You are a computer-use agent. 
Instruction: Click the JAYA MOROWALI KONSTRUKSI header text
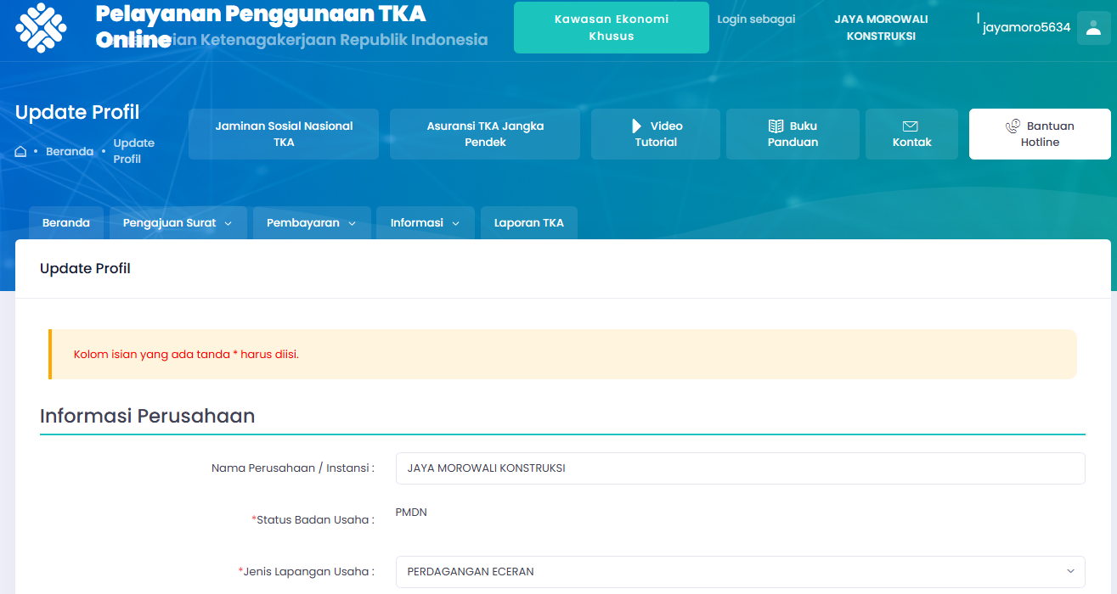[881, 28]
